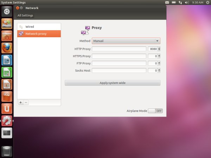This screenshot has width=211, height=158.
Task: Increase the FTP Proxy port value
Action: click(159, 62)
